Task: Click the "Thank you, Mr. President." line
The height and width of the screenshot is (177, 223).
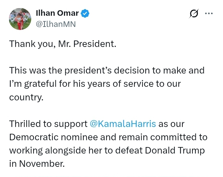Action: point(63,44)
